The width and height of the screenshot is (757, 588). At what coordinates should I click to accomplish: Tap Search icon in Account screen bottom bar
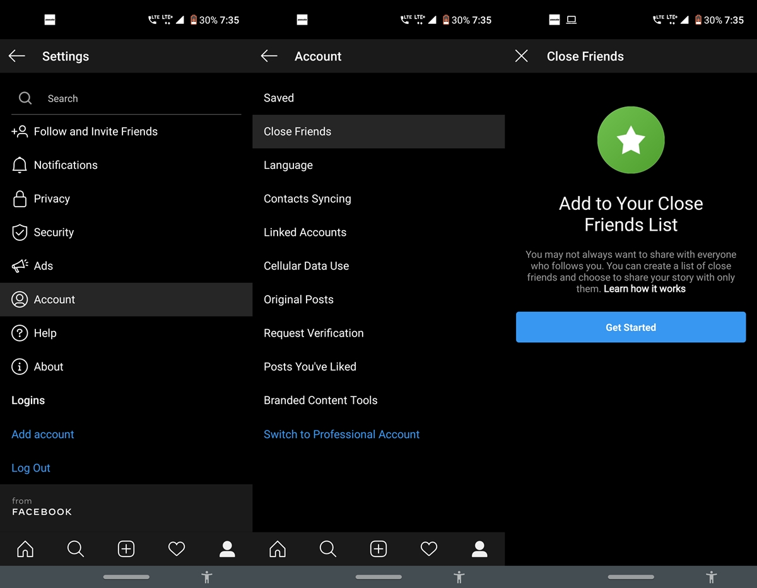point(328,549)
